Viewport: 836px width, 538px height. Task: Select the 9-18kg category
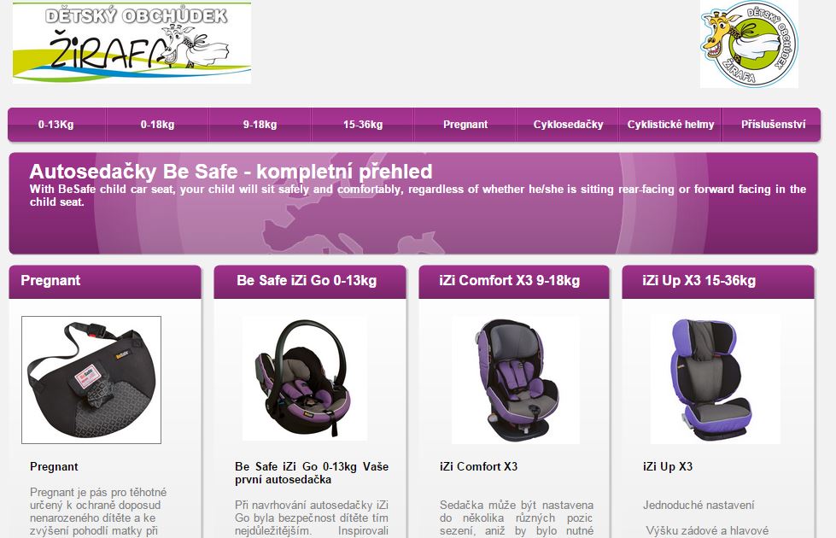(260, 125)
